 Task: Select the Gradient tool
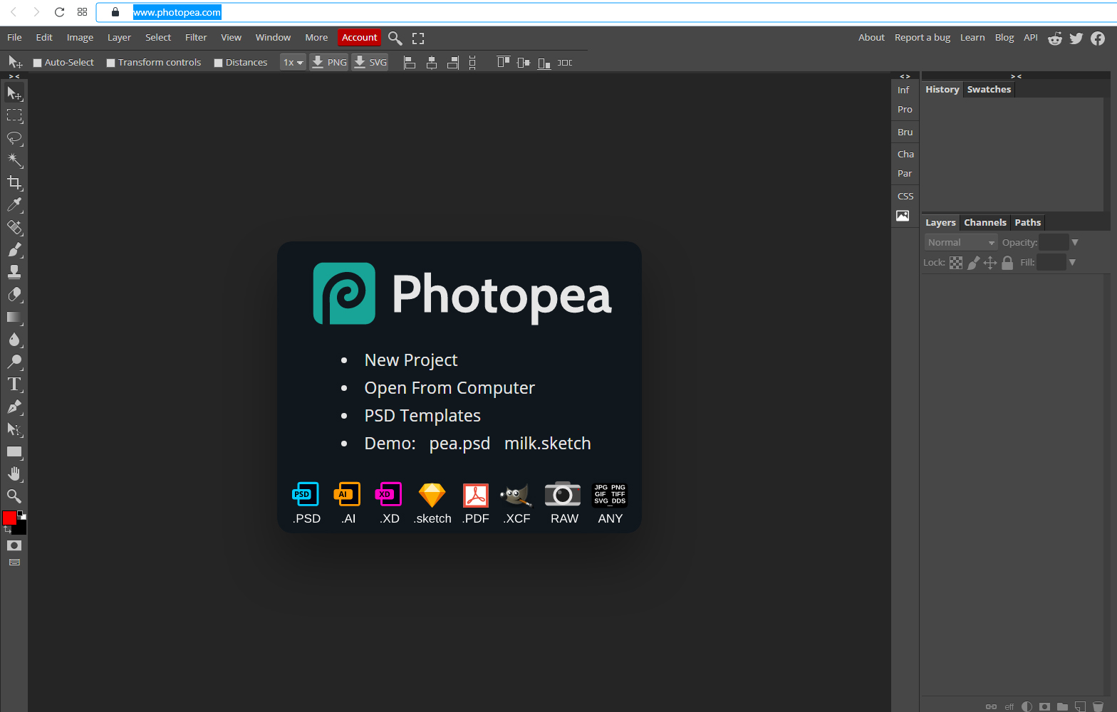[14, 317]
